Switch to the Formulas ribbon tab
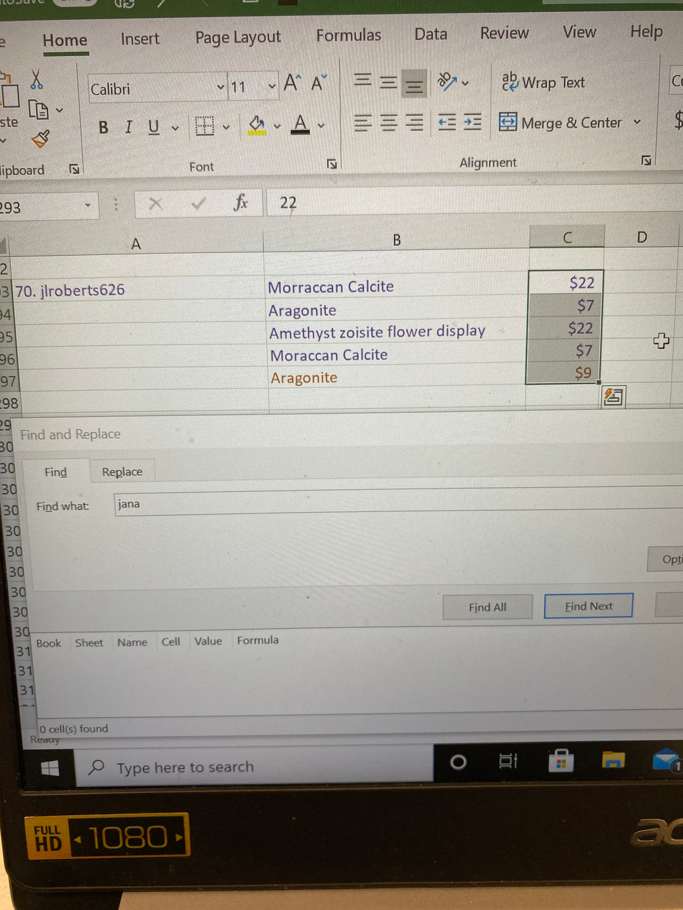Screen dimensions: 683x910 (348, 35)
